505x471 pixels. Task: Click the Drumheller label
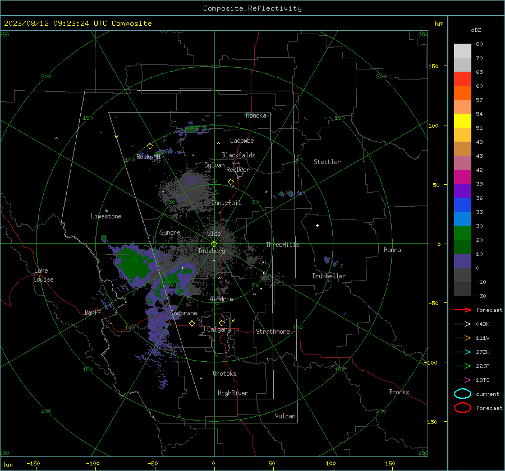(x=329, y=276)
